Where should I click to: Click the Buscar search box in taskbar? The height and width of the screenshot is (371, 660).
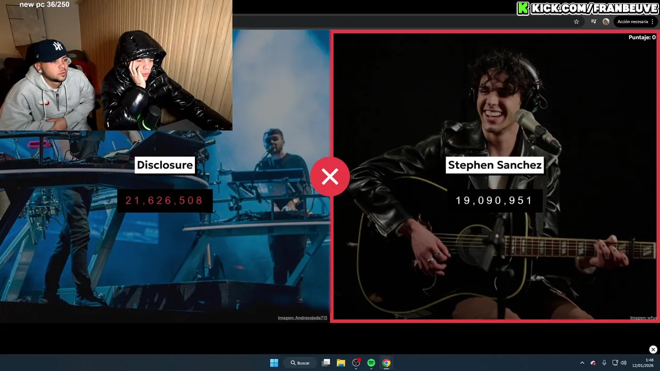click(x=300, y=363)
